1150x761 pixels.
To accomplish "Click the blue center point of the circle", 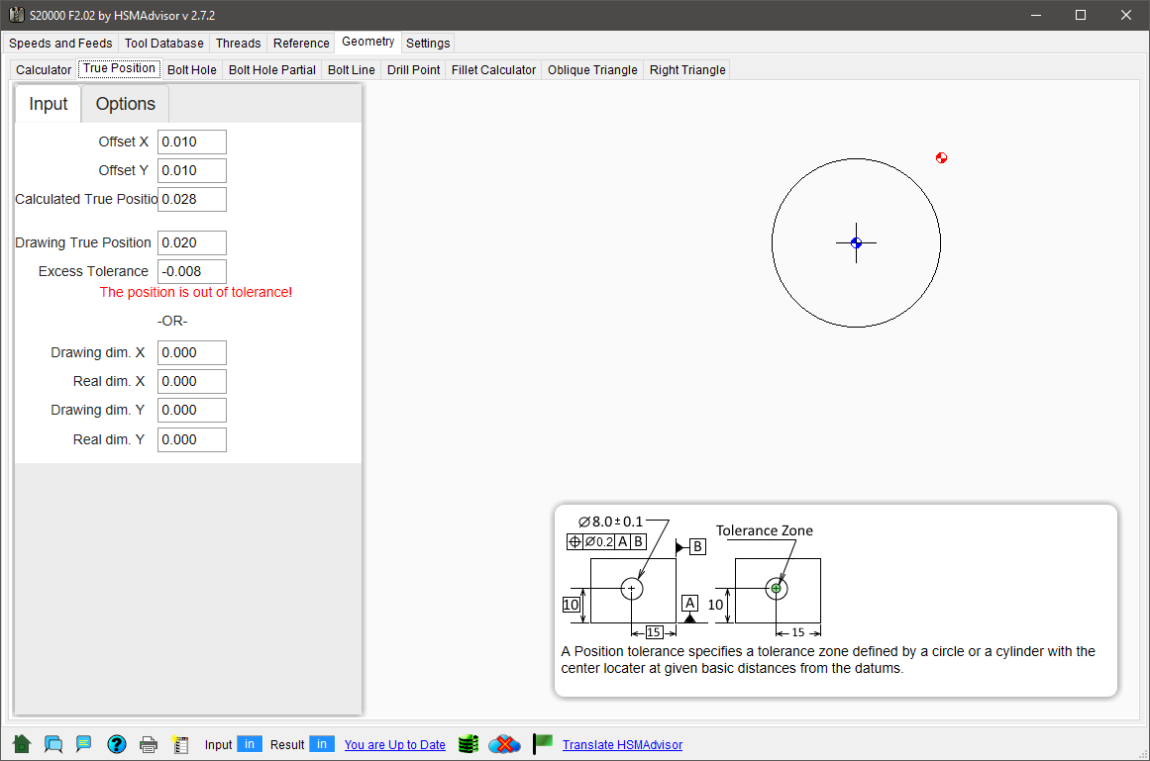I will 856,243.
